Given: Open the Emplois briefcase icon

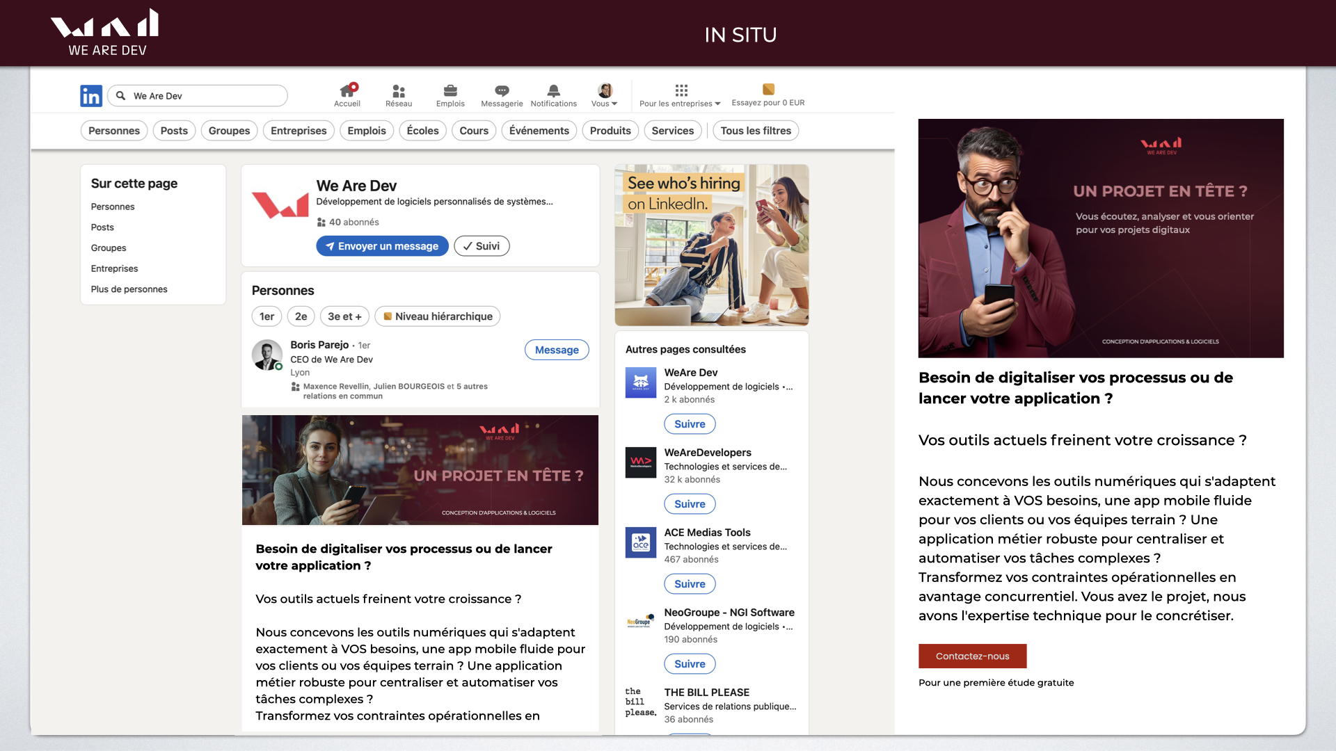Looking at the screenshot, I should tap(450, 91).
